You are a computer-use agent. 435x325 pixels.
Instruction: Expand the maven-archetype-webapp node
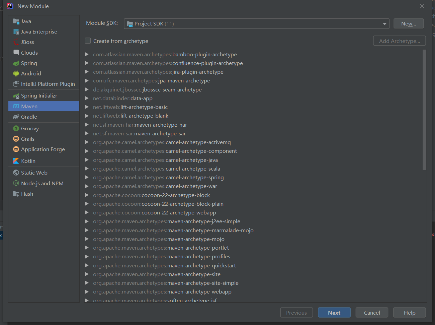click(87, 292)
